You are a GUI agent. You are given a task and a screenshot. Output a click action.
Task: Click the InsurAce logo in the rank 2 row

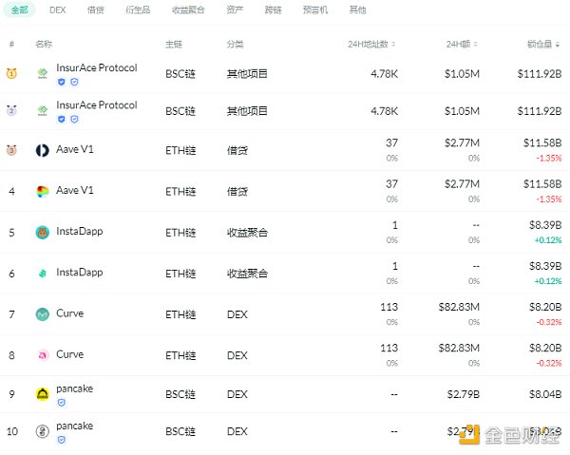click(43, 110)
